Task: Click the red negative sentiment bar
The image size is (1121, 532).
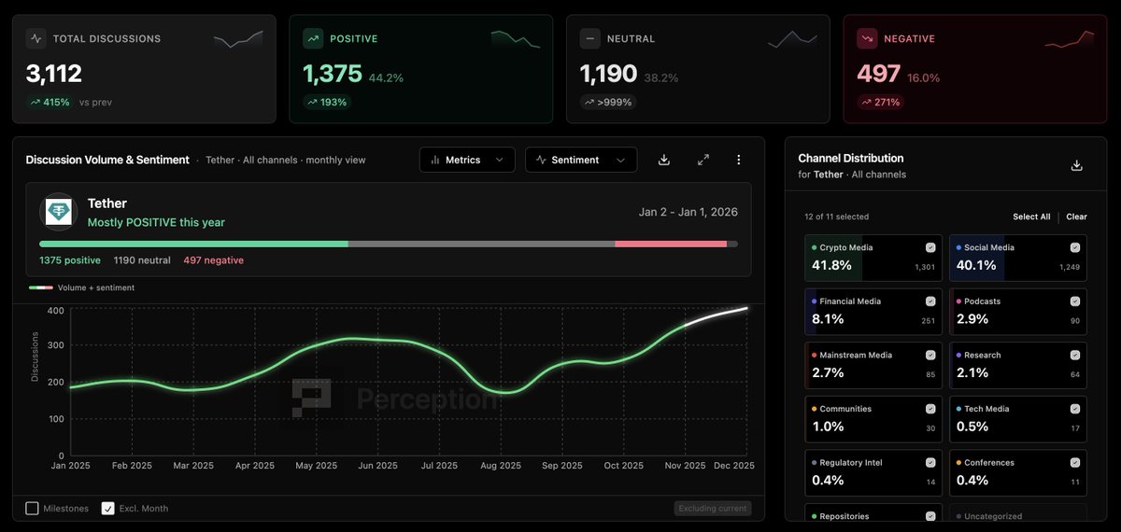Action: [x=672, y=244]
